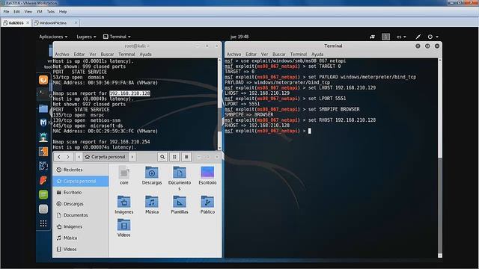
Task: Select Descargas in file manager sidebar
Action: coord(81,204)
